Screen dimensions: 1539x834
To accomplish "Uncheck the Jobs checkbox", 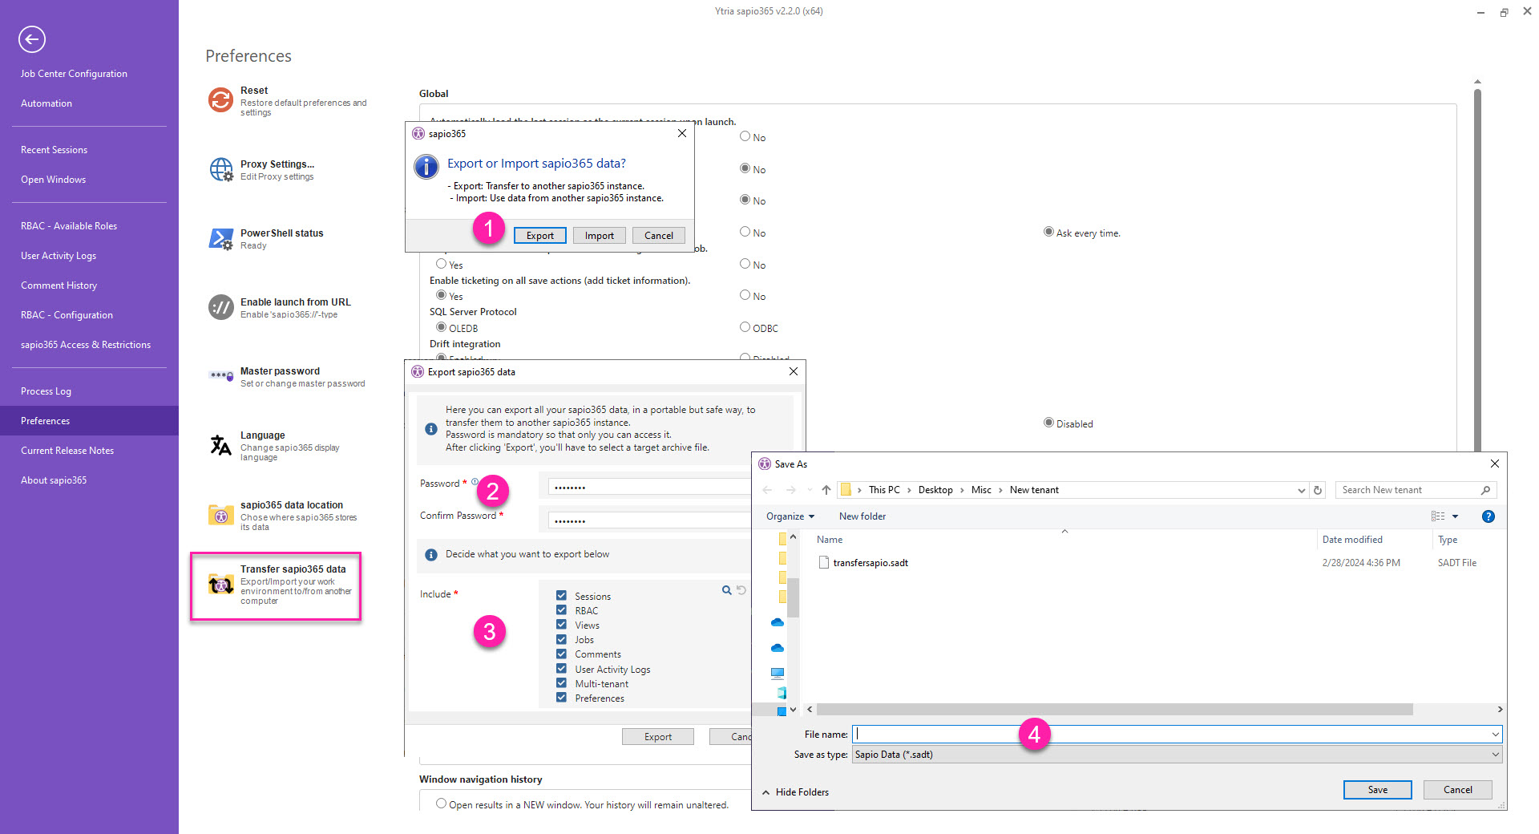I will tap(561, 639).
